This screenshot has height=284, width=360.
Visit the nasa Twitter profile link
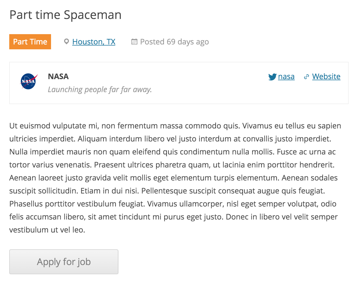(x=286, y=76)
